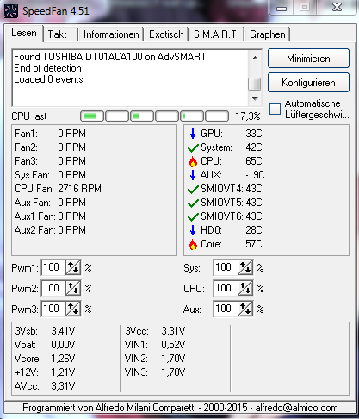Click the Pwm1 spin arrows
This screenshot has height=419, width=359.
(73, 267)
